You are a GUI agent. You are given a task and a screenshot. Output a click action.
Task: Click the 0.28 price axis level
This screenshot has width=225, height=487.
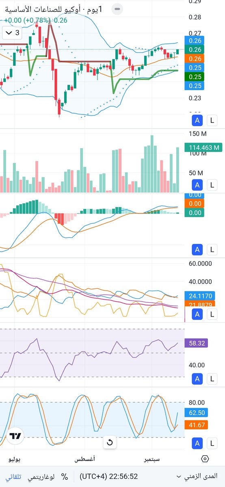[195, 17]
